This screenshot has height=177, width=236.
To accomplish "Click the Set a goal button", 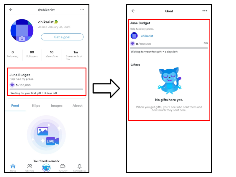I will (62, 37).
